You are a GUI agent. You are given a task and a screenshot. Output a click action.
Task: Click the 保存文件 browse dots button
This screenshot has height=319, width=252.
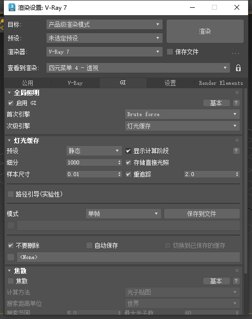[235, 53]
